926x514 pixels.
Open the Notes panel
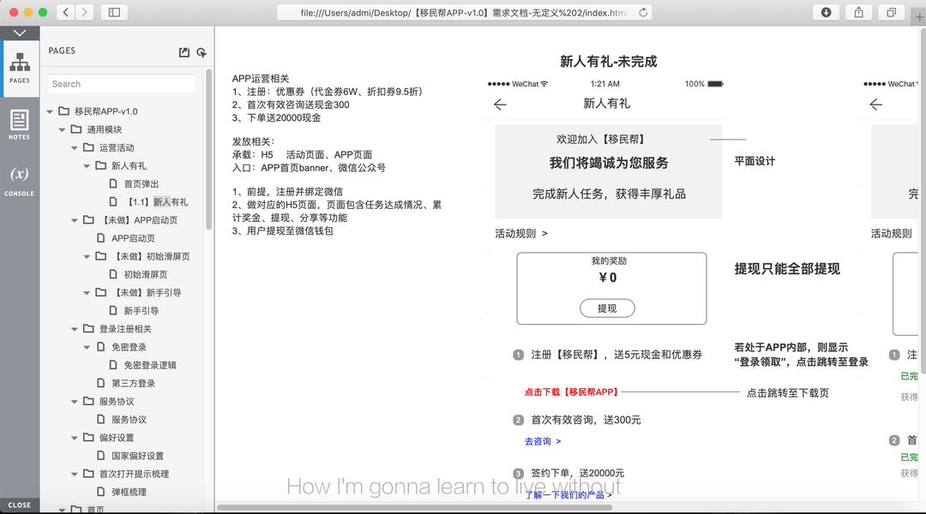(20, 124)
